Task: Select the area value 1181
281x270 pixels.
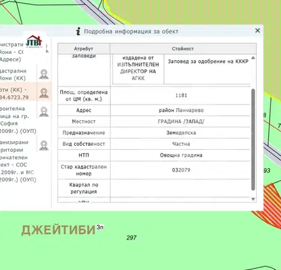Action: [181, 95]
